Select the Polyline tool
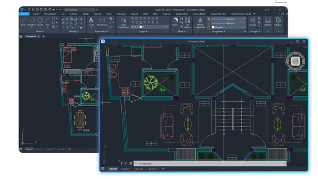This screenshot has height=179, width=318. (31, 22)
